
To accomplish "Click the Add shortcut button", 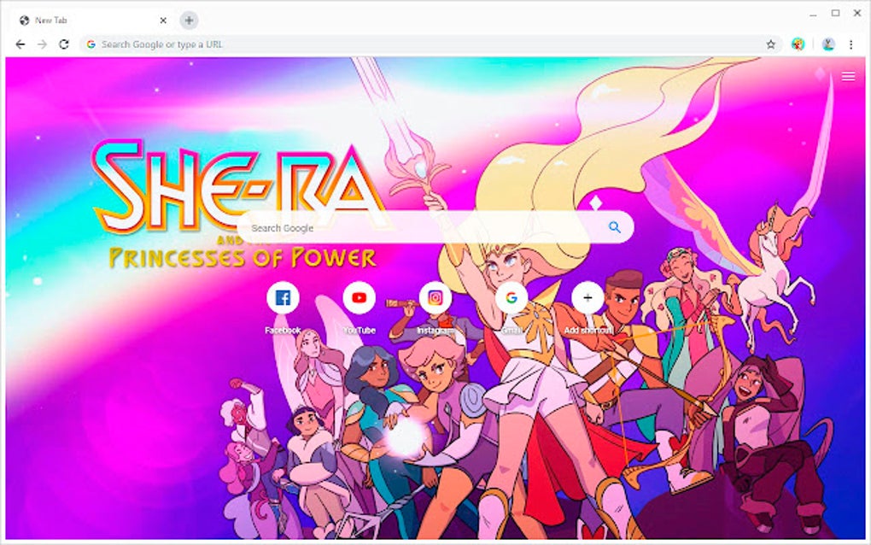I will (x=587, y=297).
